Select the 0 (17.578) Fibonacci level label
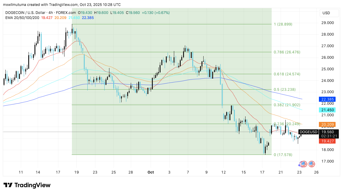Image resolution: width=343 pixels, height=194 pixels. (283, 155)
